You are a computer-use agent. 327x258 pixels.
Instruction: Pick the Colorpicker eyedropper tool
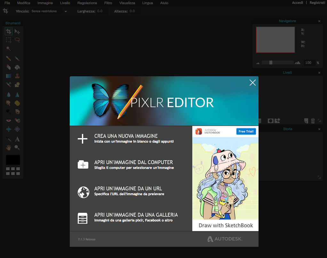pyautogui.click(x=9, y=139)
